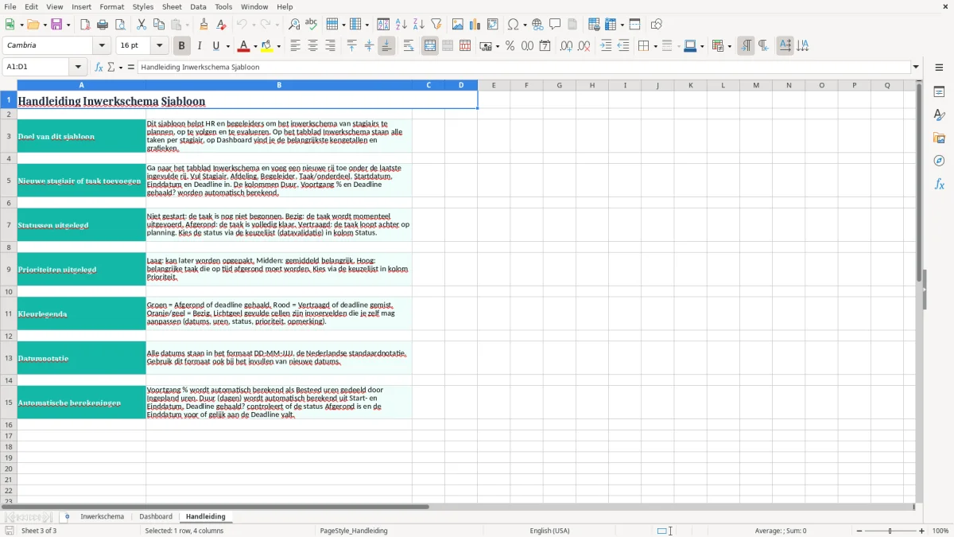The width and height of the screenshot is (954, 537).
Task: Increase the cell indent
Action: pos(606,46)
